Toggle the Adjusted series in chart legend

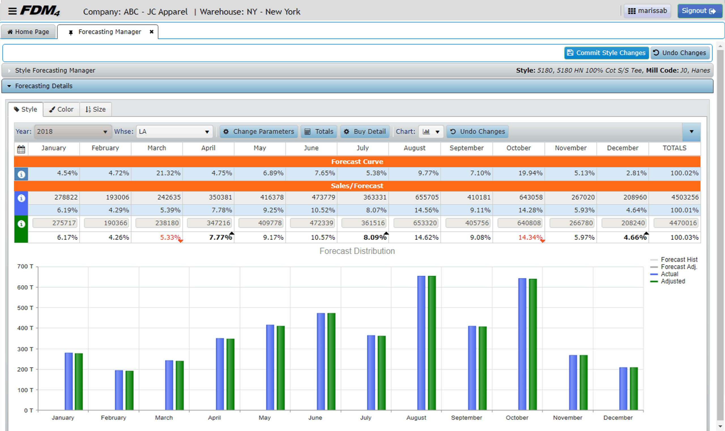tap(672, 281)
